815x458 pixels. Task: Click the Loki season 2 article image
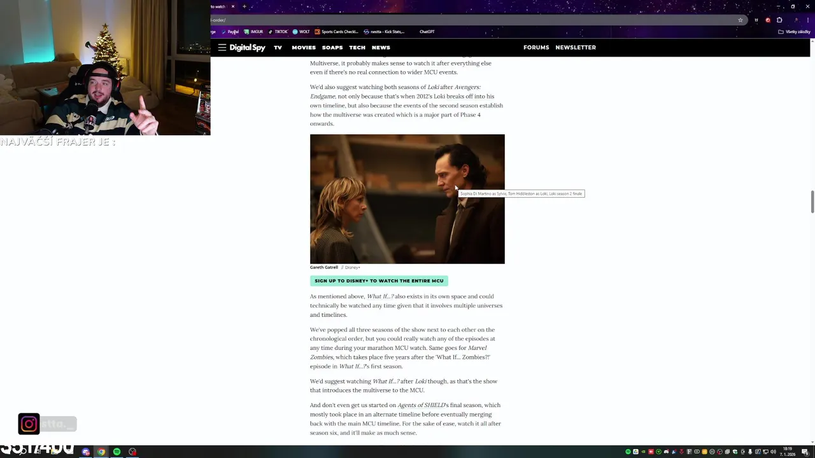pyautogui.click(x=407, y=198)
